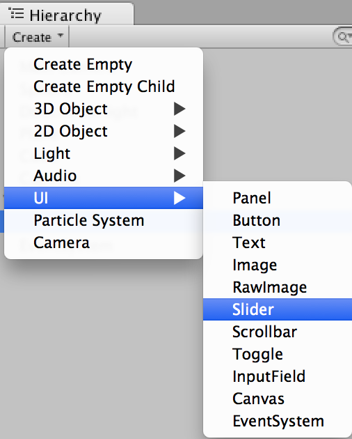352x439 pixels.
Task: Expand the 3D Object submenu arrow
Action: [179, 109]
